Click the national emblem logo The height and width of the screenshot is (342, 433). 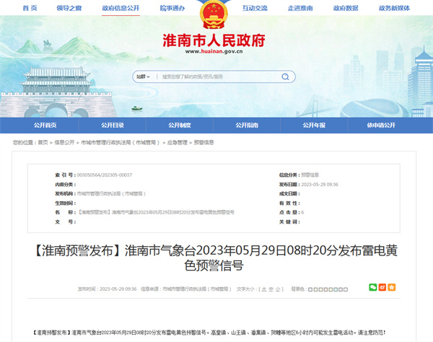tap(216, 14)
